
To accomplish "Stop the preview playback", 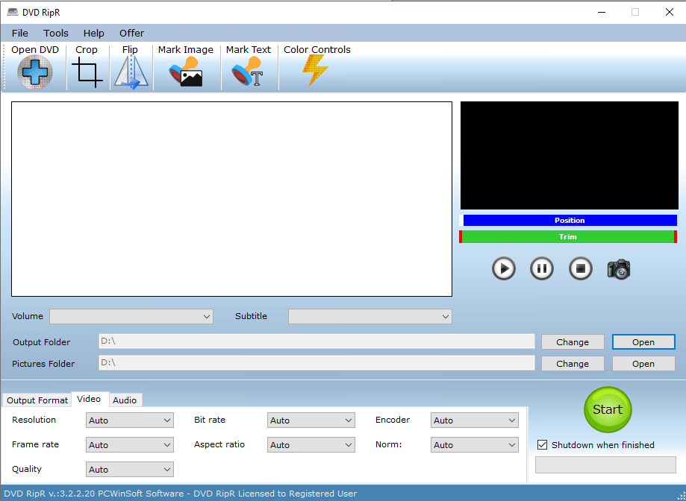I will tap(581, 268).
